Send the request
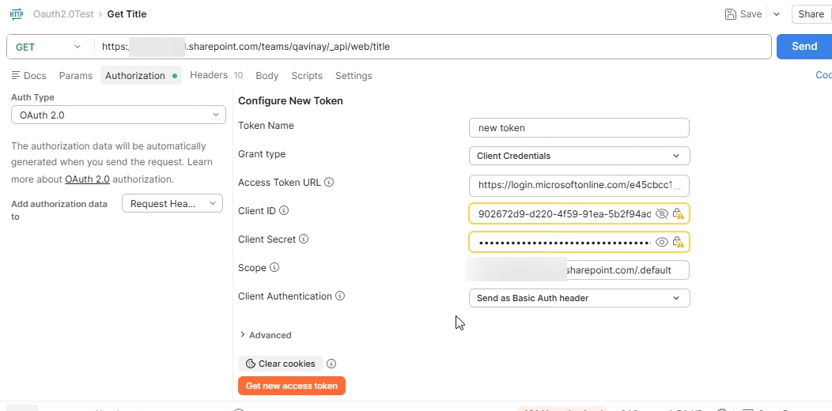 (x=804, y=47)
